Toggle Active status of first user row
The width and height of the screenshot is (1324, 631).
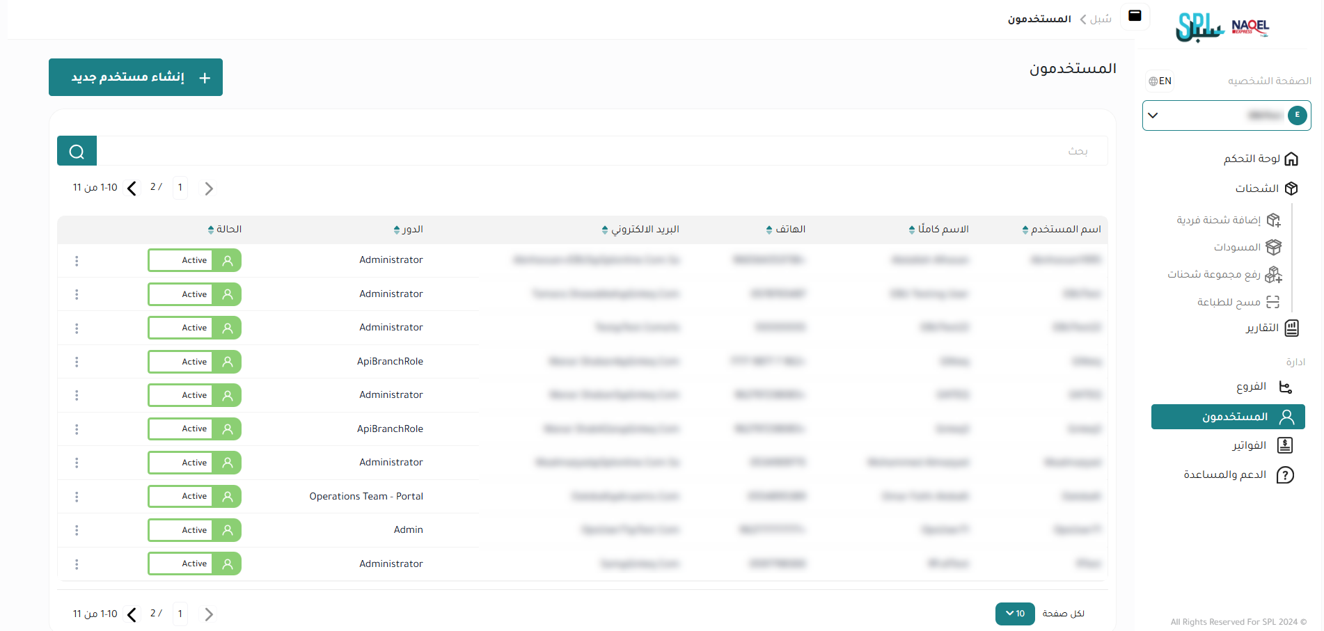(194, 260)
